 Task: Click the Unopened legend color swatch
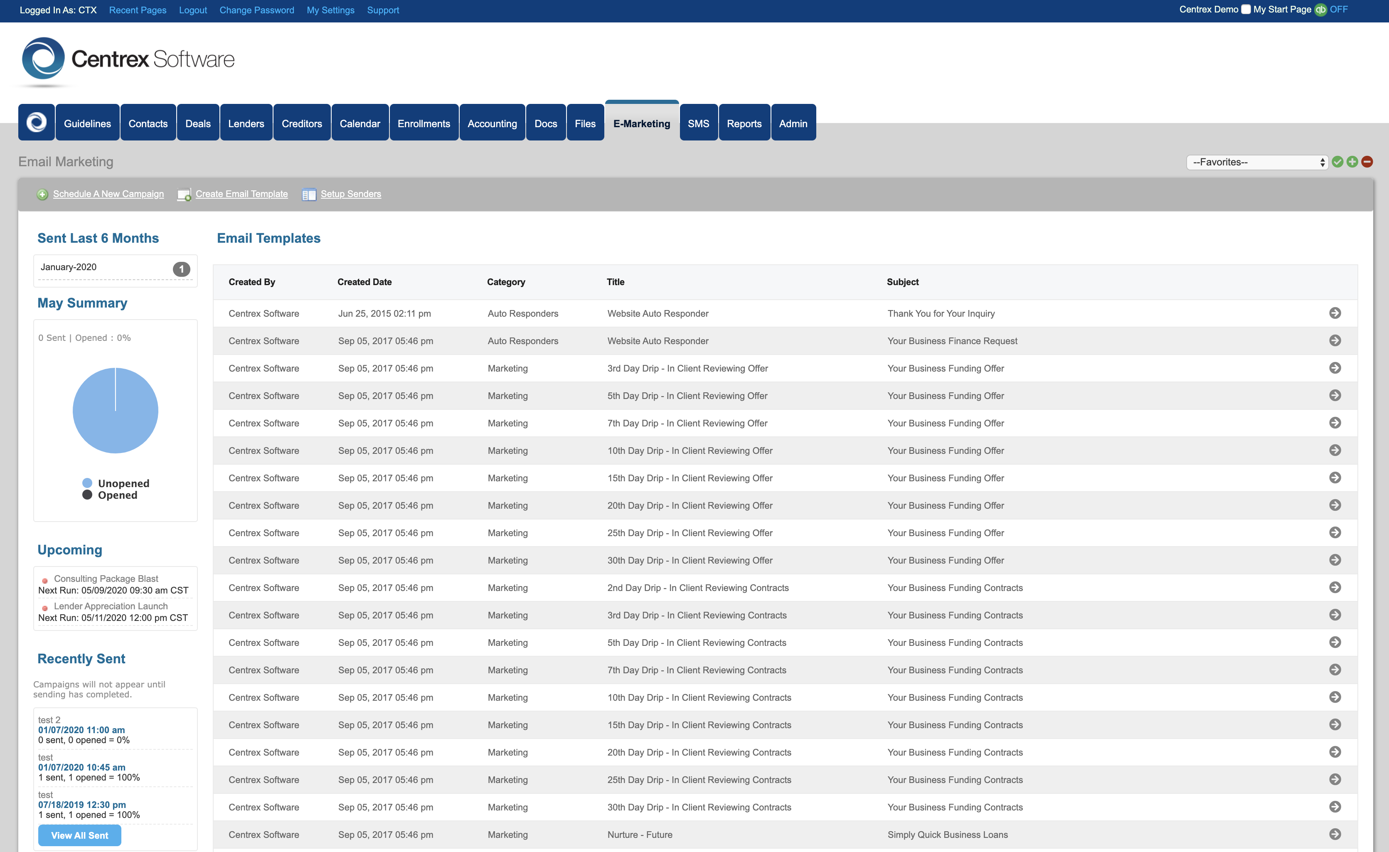[87, 483]
